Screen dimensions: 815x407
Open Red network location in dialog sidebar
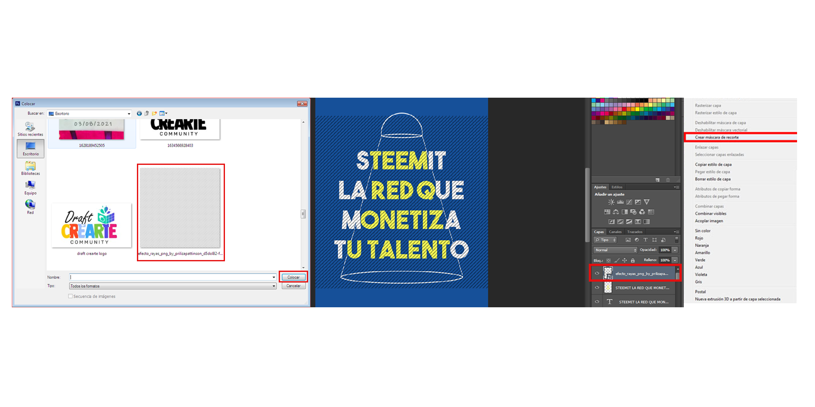(x=31, y=207)
